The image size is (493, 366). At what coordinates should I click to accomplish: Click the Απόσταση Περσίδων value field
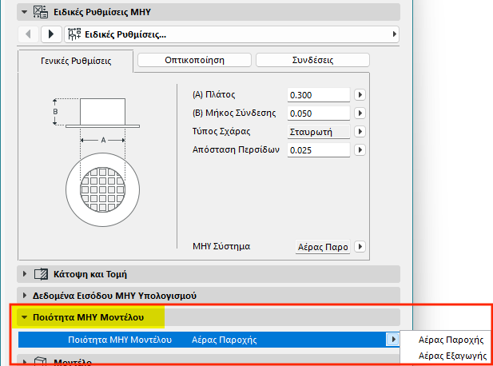point(319,150)
